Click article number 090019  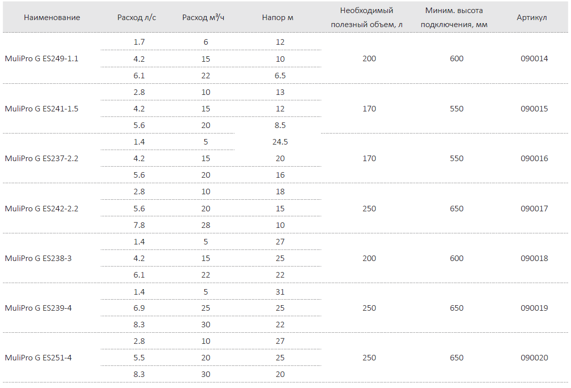tap(534, 308)
